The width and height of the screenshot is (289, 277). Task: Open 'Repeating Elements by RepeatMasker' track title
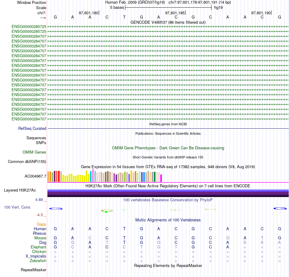[x=168, y=265]
